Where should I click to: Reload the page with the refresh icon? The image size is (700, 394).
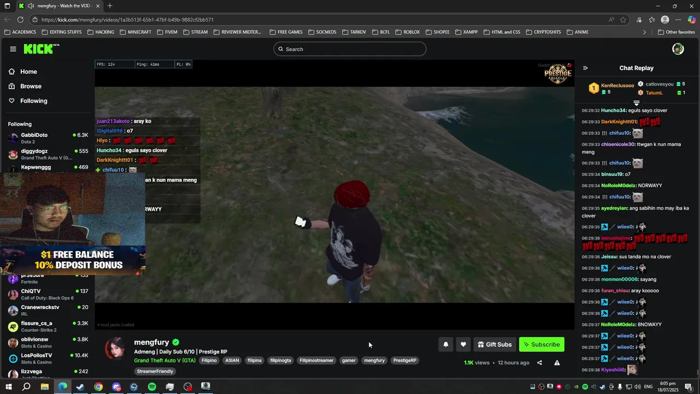pos(21,20)
